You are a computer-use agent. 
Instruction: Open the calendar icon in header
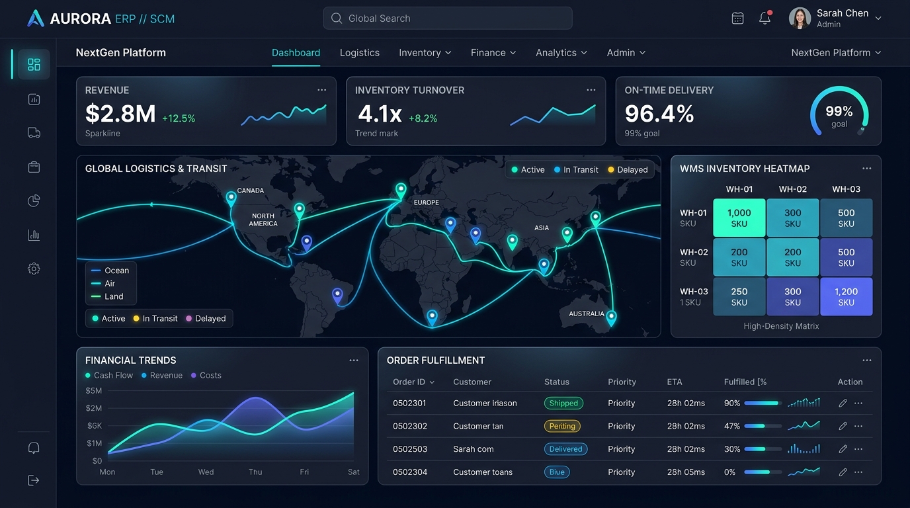click(x=737, y=19)
